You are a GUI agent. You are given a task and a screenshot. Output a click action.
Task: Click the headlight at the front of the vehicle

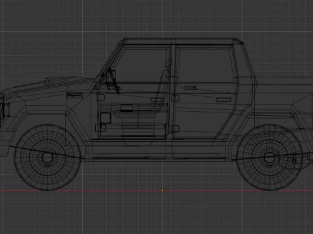click(6, 109)
